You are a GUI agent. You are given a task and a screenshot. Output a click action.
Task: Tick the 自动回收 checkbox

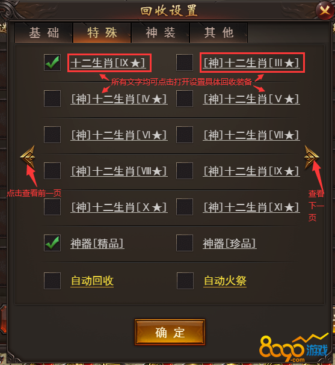pos(52,281)
